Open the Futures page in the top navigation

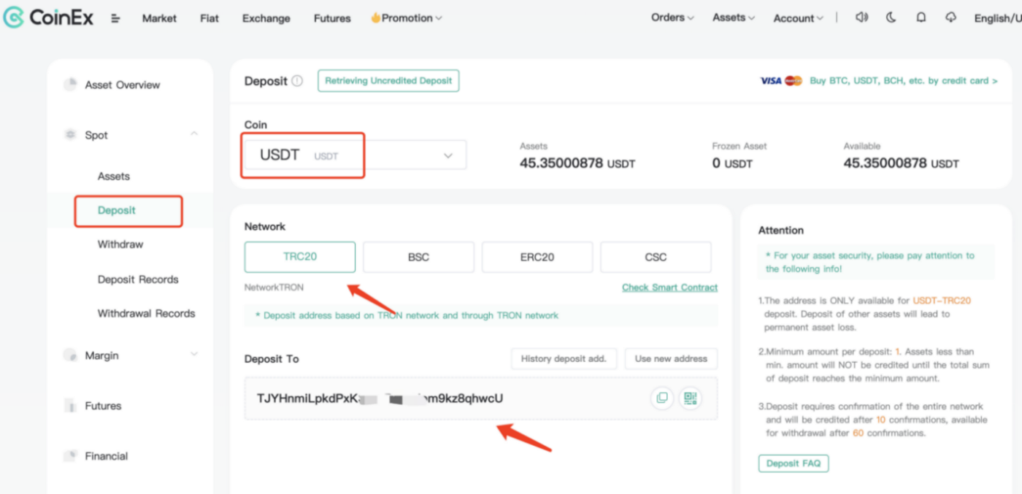pos(332,18)
